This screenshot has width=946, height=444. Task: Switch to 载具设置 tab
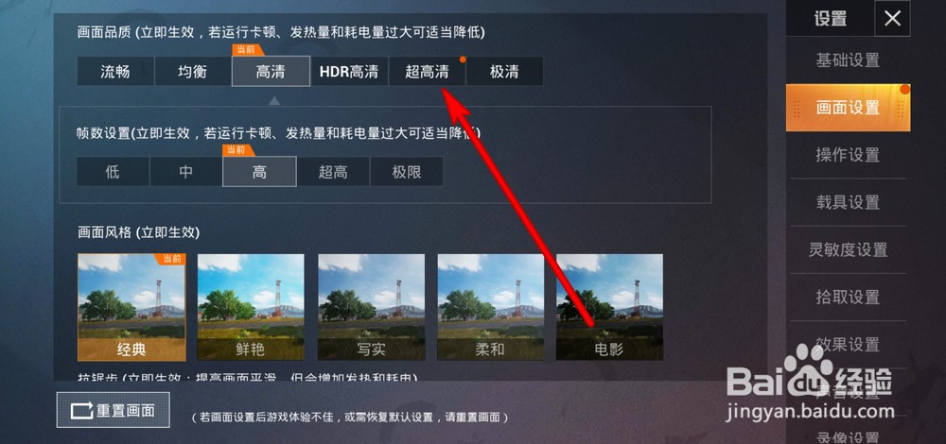click(x=848, y=202)
